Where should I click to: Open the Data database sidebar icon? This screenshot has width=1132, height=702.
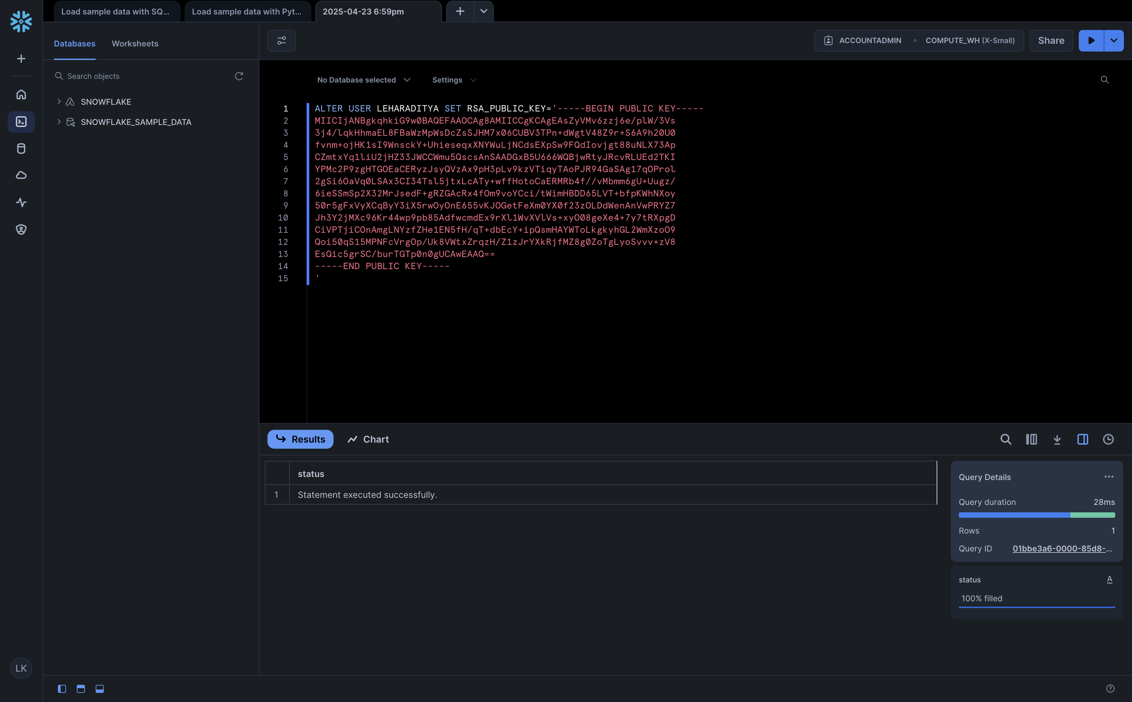[x=21, y=149]
